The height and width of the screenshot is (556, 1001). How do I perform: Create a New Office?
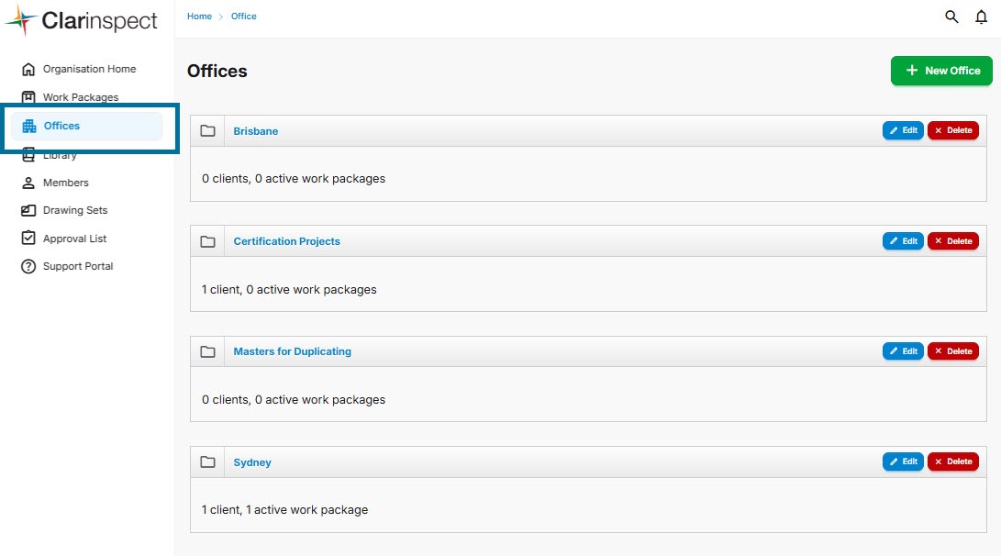point(941,71)
